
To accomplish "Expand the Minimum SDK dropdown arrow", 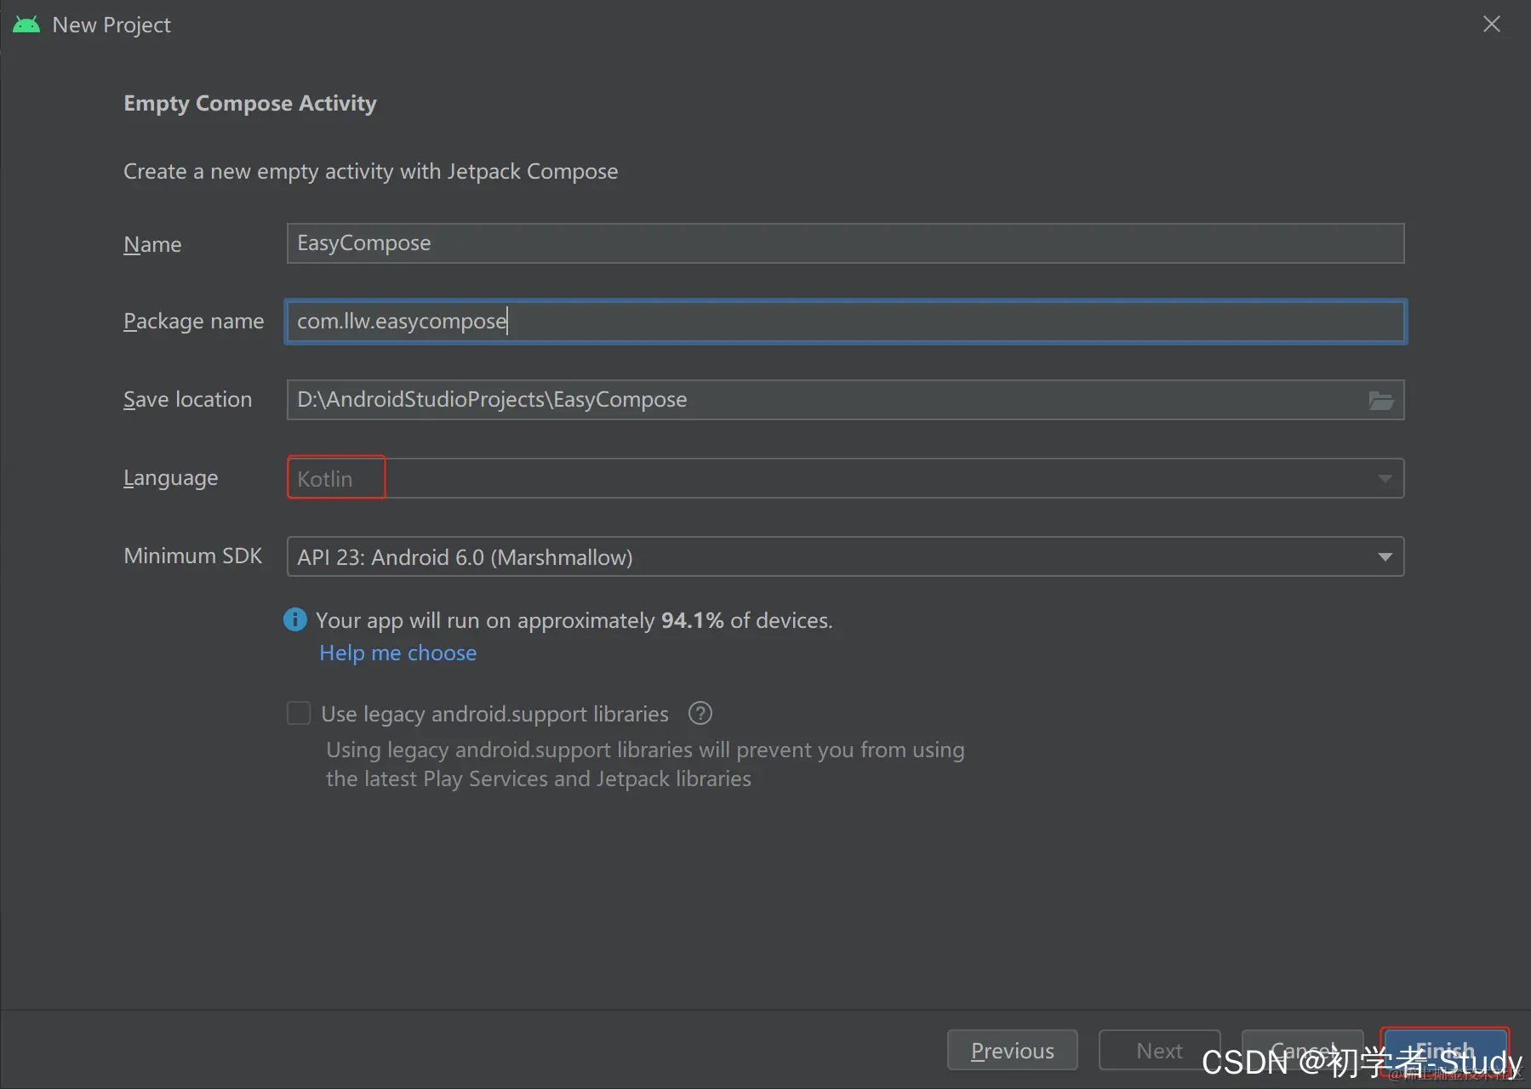I will click(x=1385, y=557).
